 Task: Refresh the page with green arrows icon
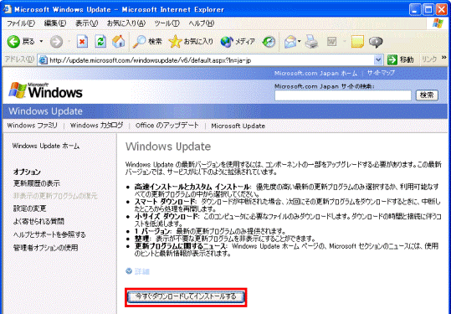100,42
